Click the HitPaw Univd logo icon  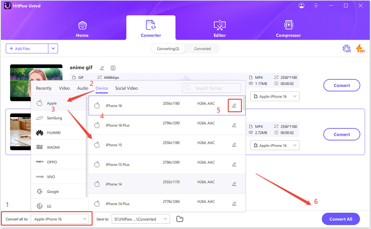pyautogui.click(x=7, y=6)
